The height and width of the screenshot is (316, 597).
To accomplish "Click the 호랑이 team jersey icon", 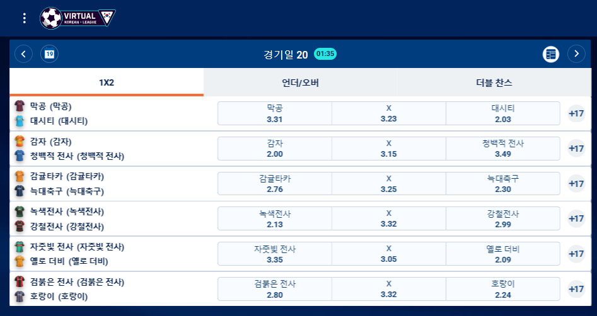I will (x=20, y=296).
